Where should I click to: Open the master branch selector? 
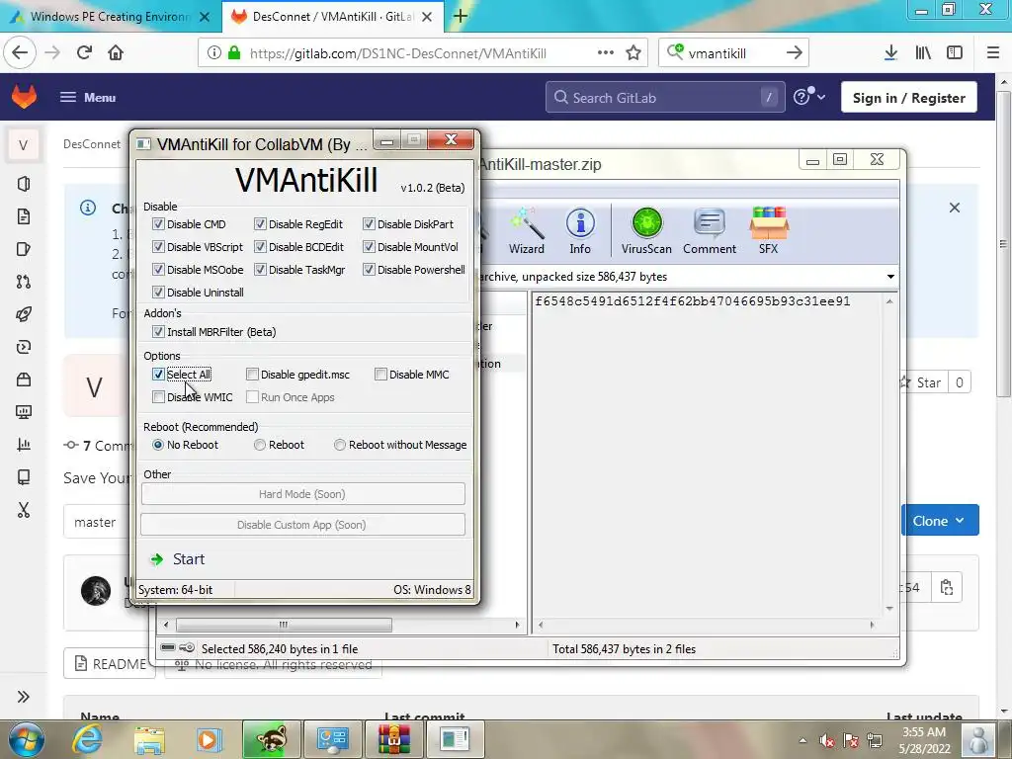pyautogui.click(x=95, y=522)
